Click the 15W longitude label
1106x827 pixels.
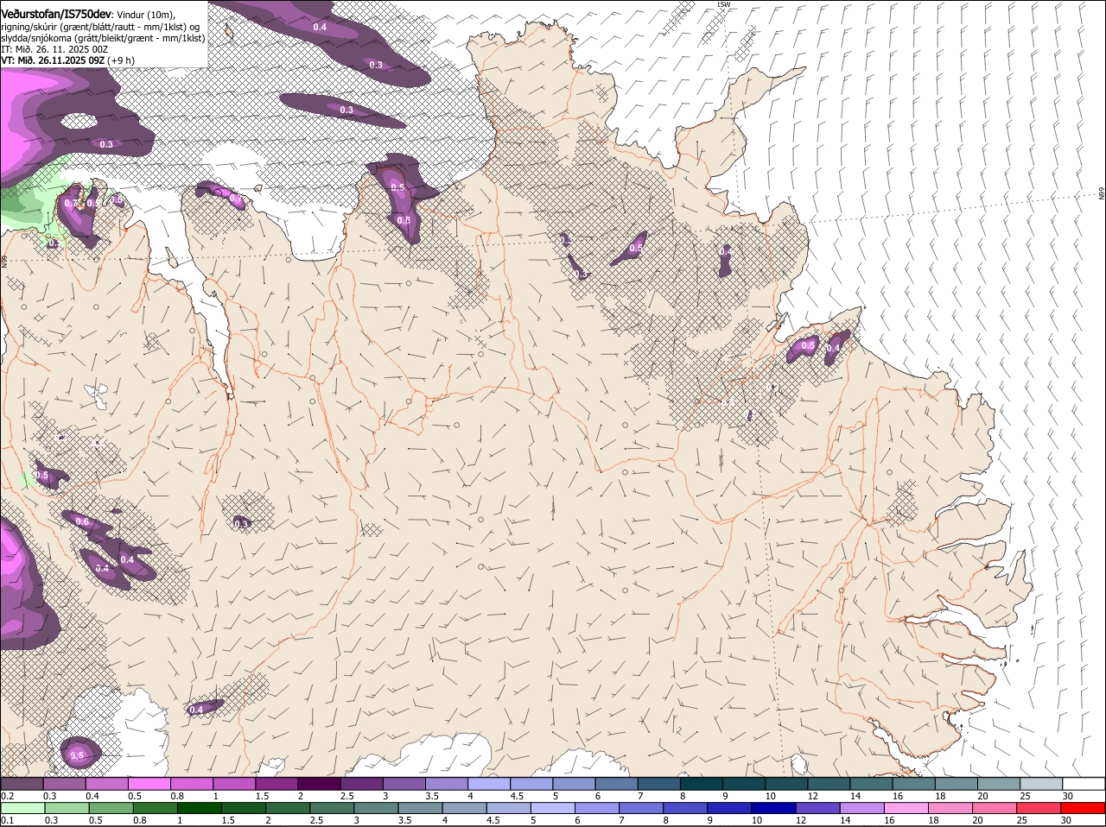723,4
